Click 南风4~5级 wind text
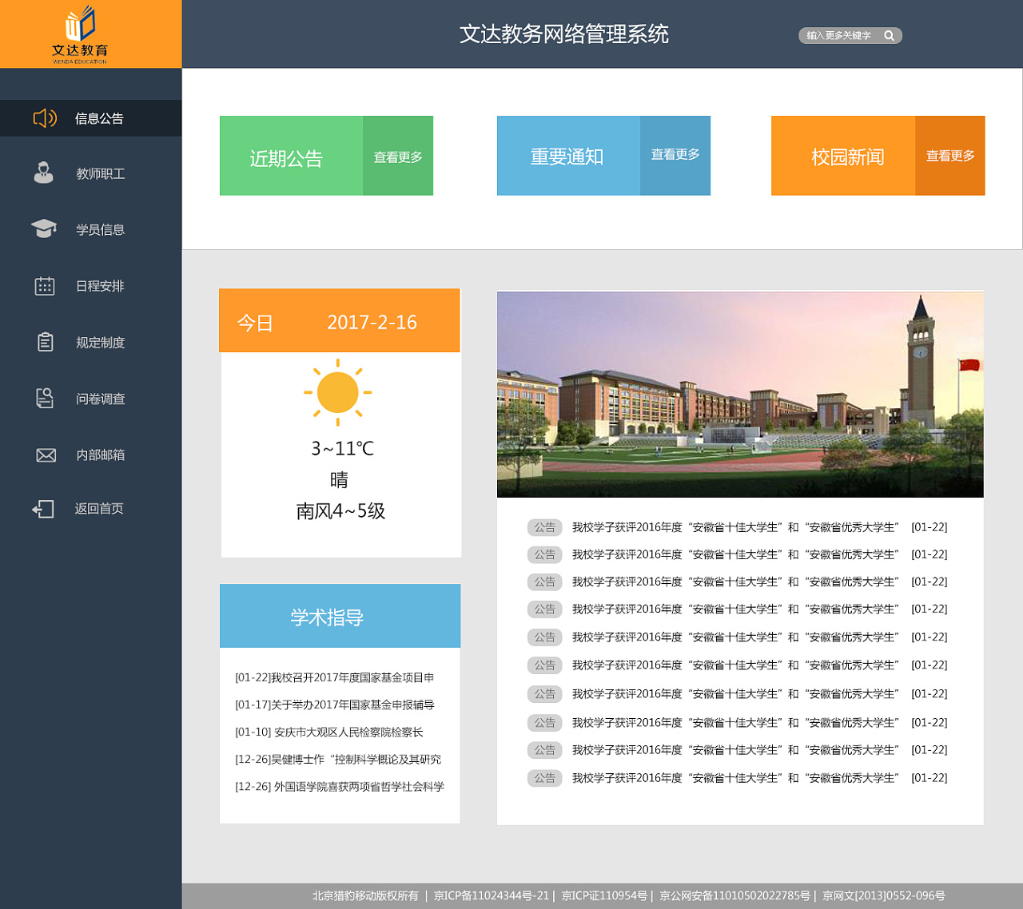This screenshot has height=909, width=1023. click(x=340, y=510)
